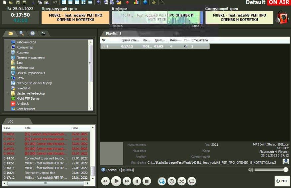This screenshot has width=291, height=188.
Task: Start recording with the red dot icon
Action: coord(127,2)
